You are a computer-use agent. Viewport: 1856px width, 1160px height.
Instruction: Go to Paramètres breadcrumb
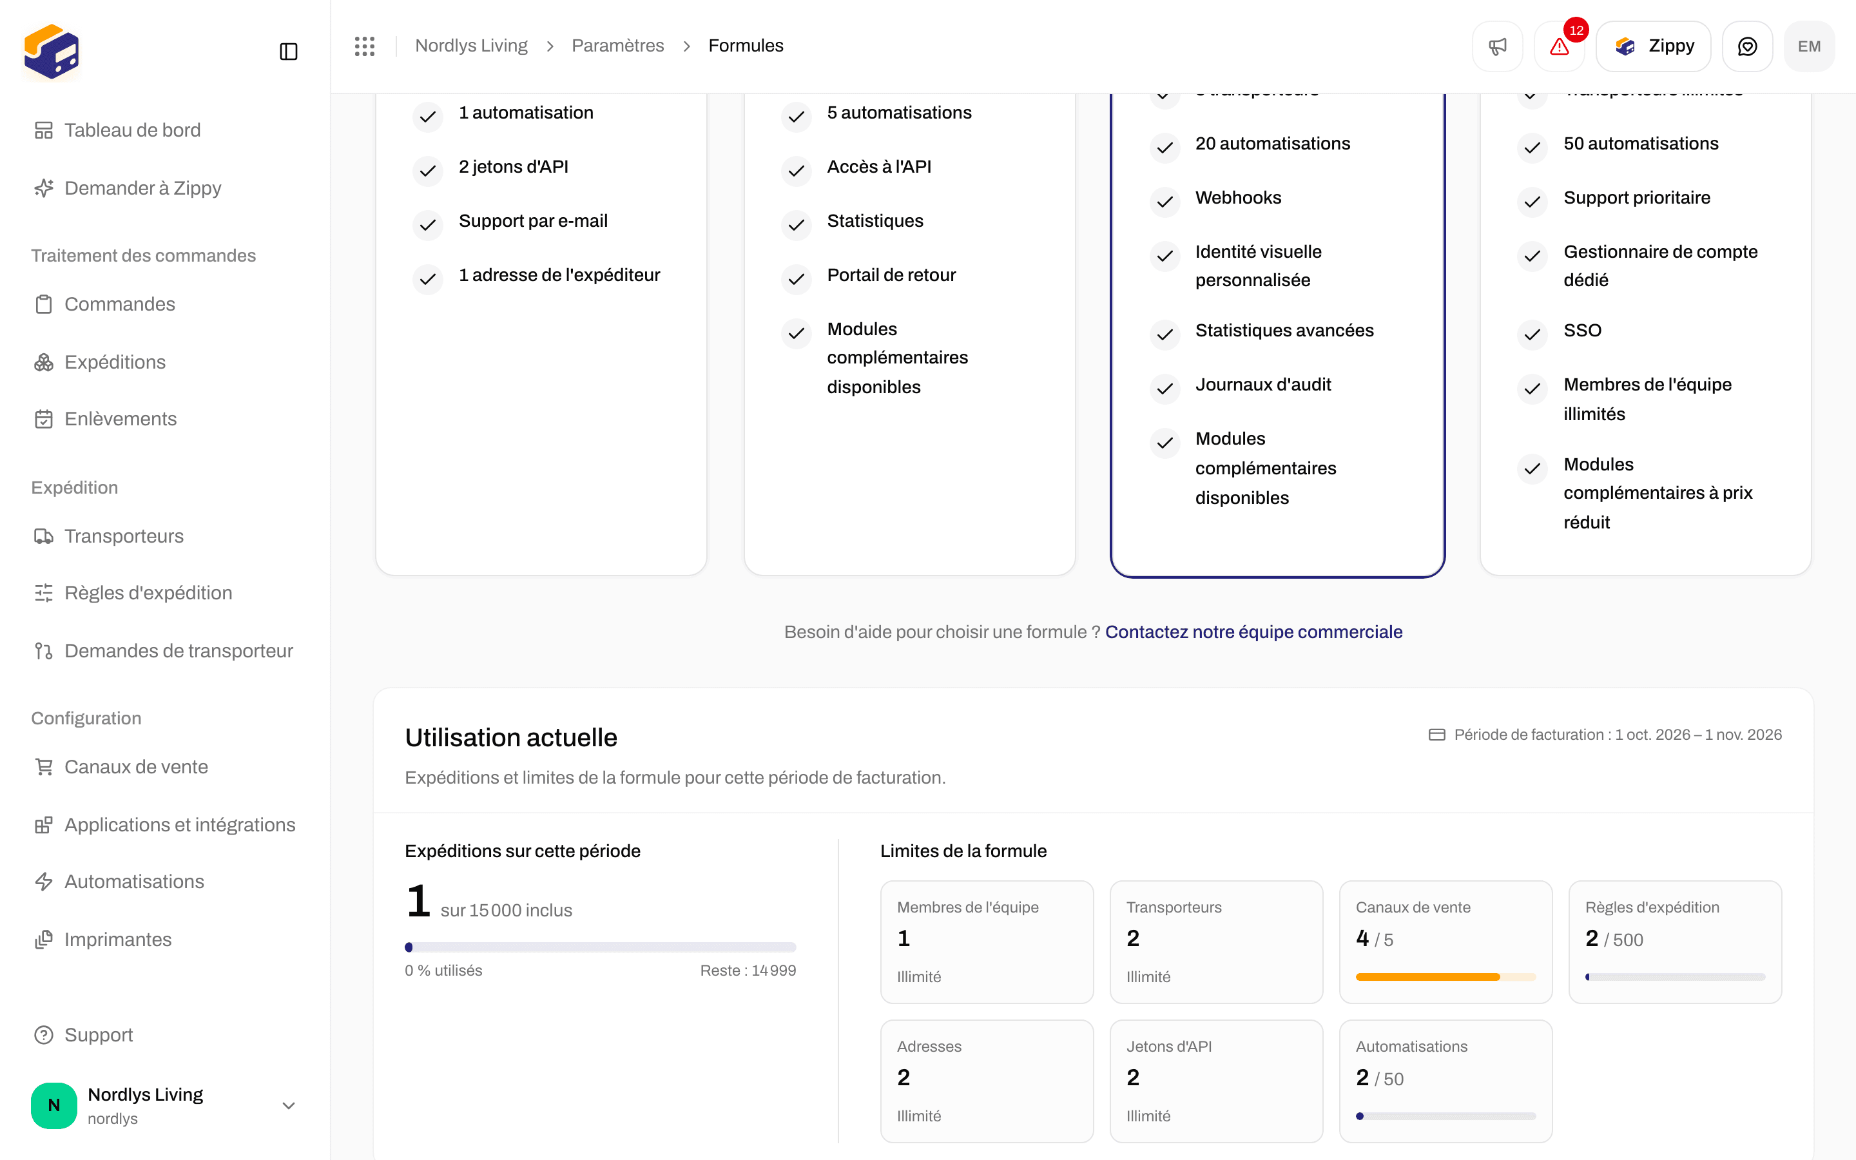617,46
